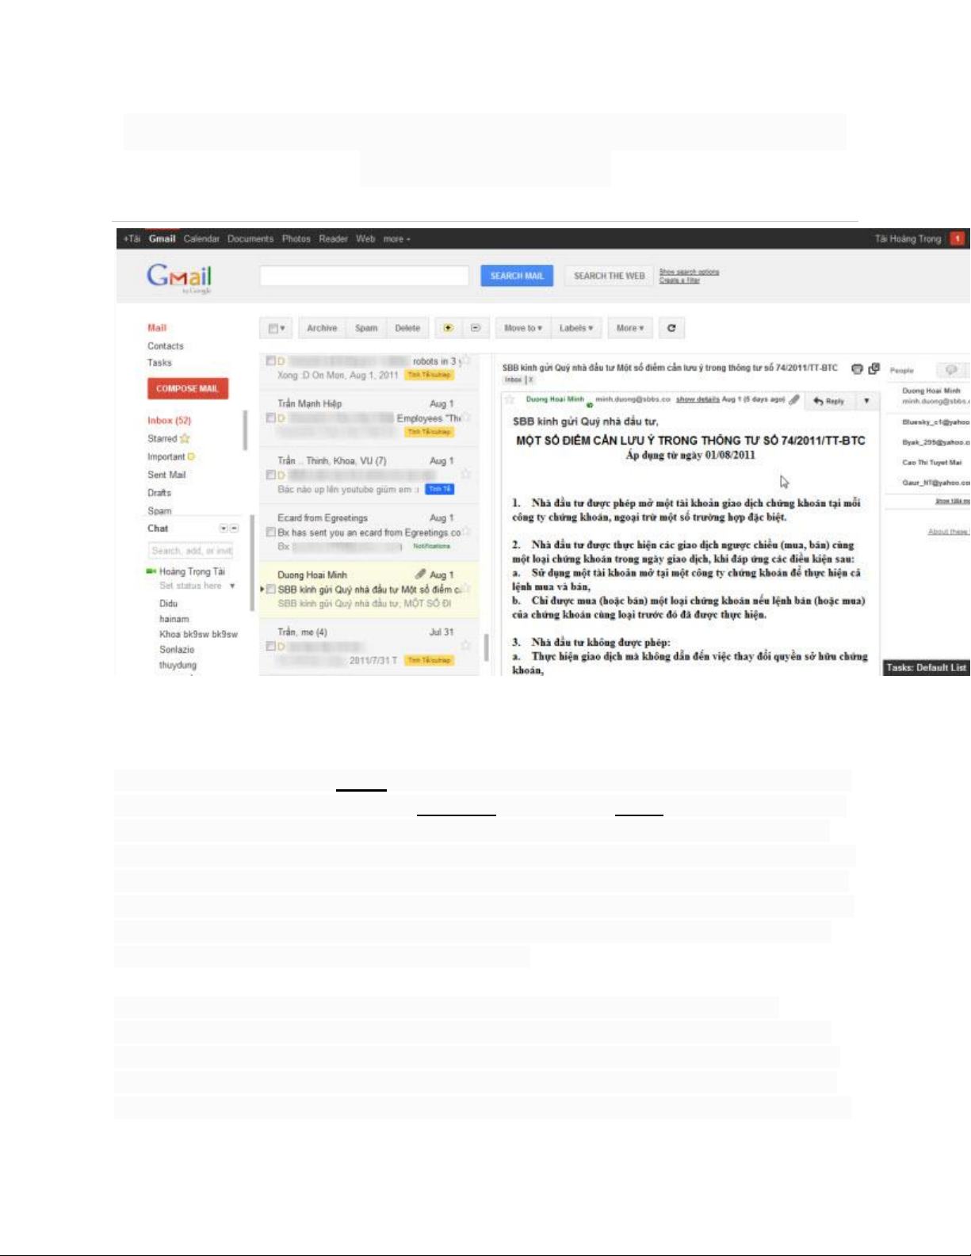This screenshot has height=1256, width=971.
Task: Click the Gmail logo
Action: coord(179,277)
